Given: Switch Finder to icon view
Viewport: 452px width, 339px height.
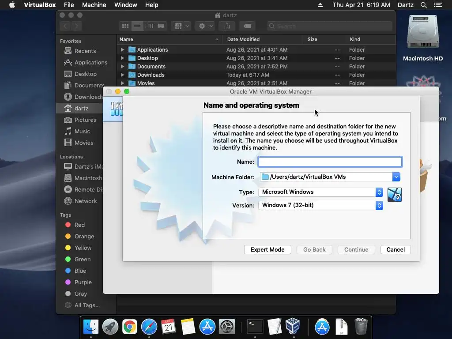Looking at the screenshot, I should click(125, 26).
